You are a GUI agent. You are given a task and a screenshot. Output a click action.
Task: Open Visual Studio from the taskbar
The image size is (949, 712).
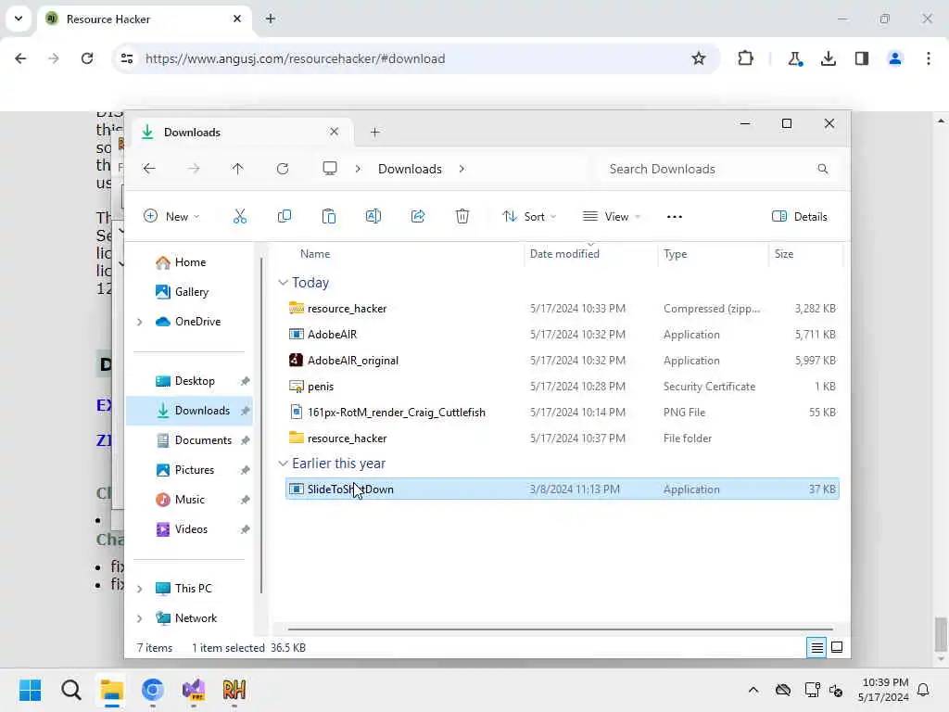point(194,690)
